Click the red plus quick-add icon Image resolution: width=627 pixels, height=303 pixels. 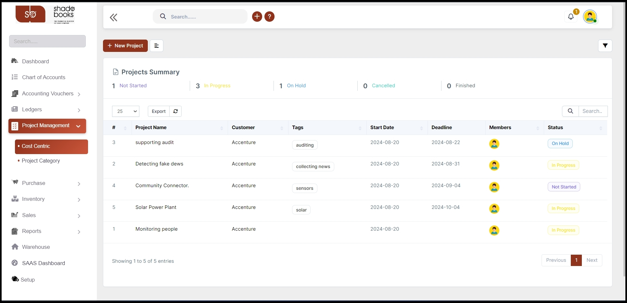point(257,17)
